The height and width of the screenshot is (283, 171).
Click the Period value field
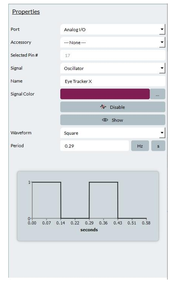(94, 146)
